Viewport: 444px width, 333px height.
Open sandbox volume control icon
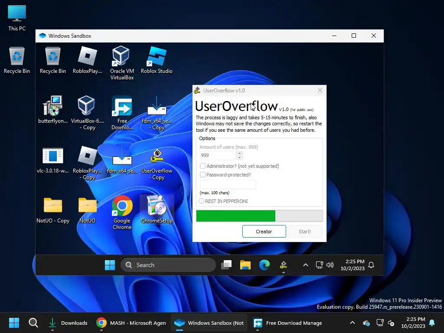pos(330,265)
